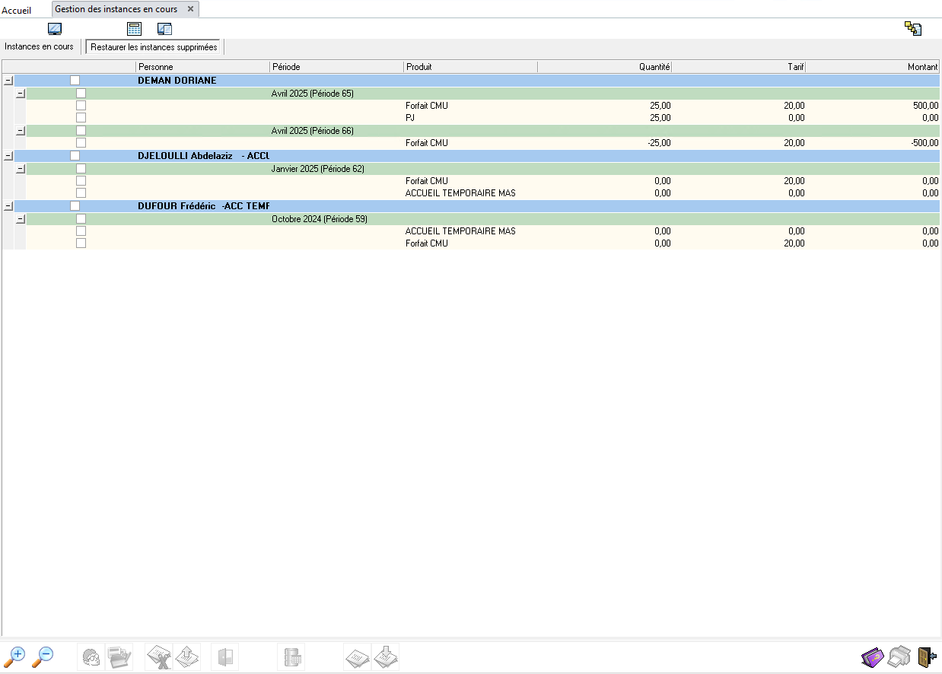This screenshot has height=674, width=942.
Task: Click the zoom in magnifier icon
Action: (x=15, y=657)
